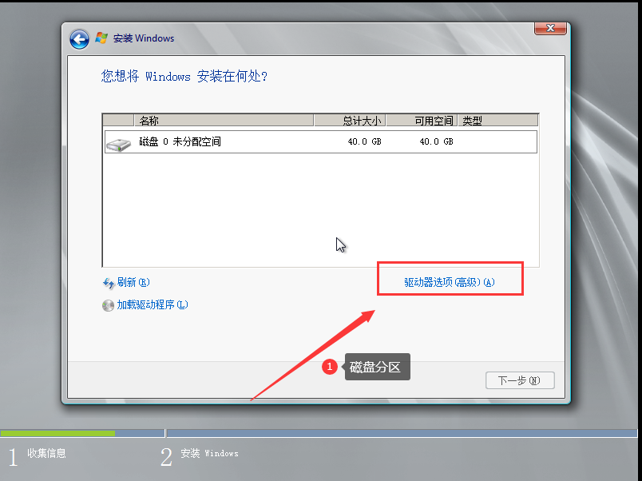Click the 下一步(N) button
642x481 pixels.
pos(520,380)
